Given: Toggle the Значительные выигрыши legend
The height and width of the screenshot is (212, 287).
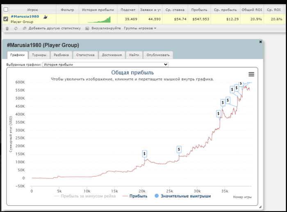Looking at the screenshot, I should pyautogui.click(x=183, y=196).
